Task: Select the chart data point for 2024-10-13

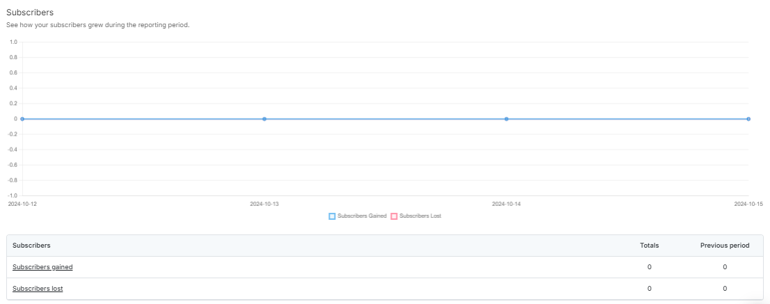Action: click(264, 119)
